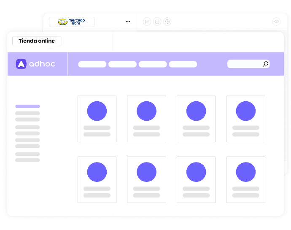Select the Mercado Libre tab
Viewport: 291px width, 230px height.
tap(72, 22)
